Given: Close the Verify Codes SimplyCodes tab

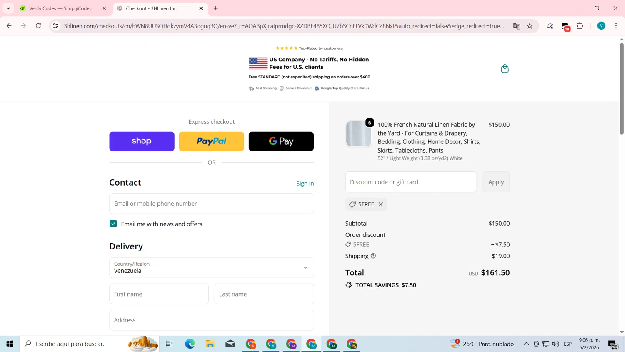Looking at the screenshot, I should pyautogui.click(x=104, y=8).
